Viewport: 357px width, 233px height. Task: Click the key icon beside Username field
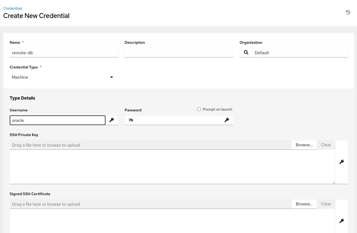click(112, 120)
